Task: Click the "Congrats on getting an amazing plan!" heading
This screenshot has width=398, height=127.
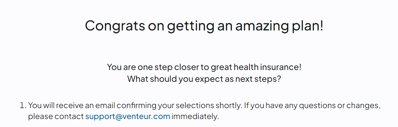Action: pos(204,25)
